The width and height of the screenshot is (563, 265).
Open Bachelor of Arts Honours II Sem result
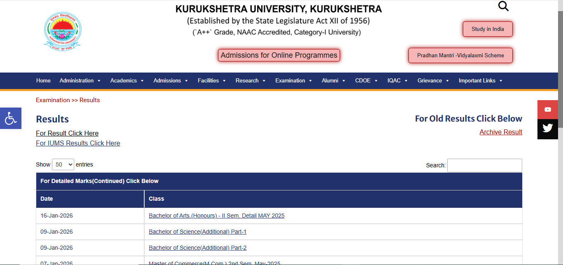click(x=216, y=216)
